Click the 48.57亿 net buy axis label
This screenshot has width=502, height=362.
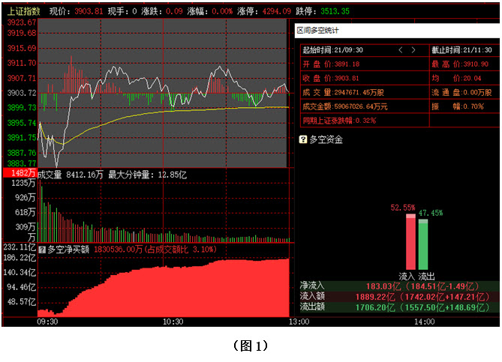22,301
